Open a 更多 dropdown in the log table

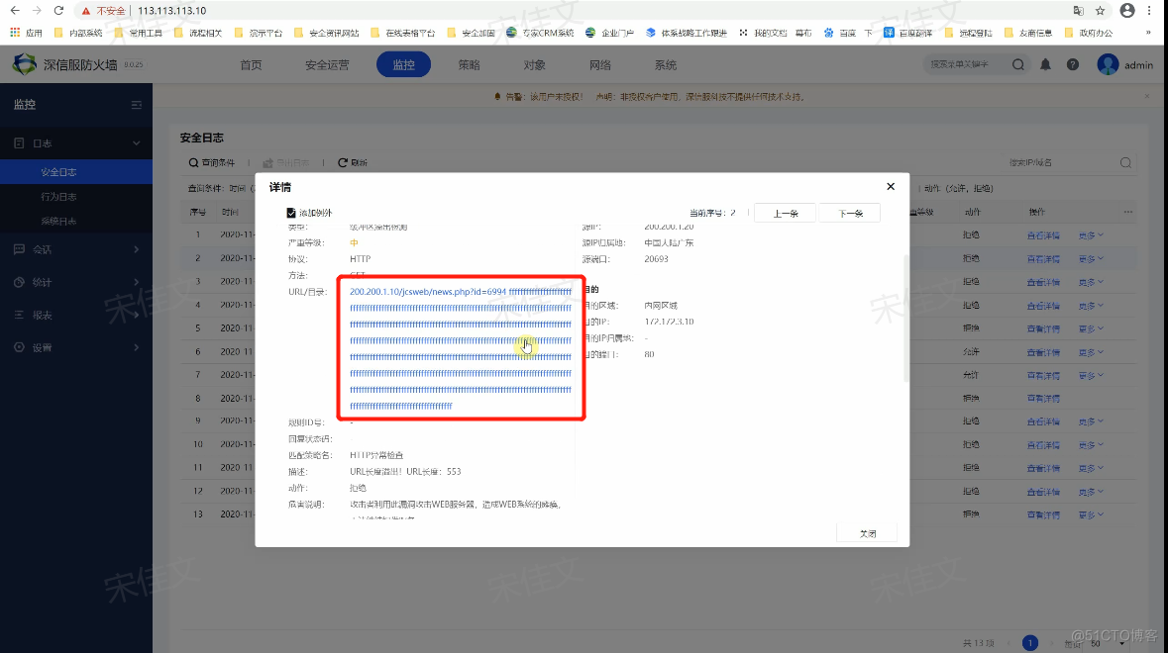(x=1090, y=234)
